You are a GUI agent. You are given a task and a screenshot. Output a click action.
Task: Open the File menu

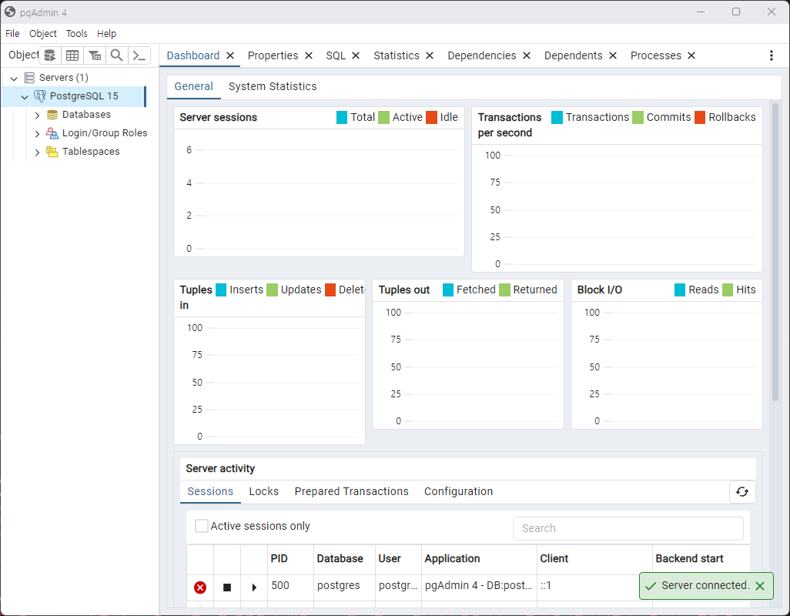pos(12,34)
